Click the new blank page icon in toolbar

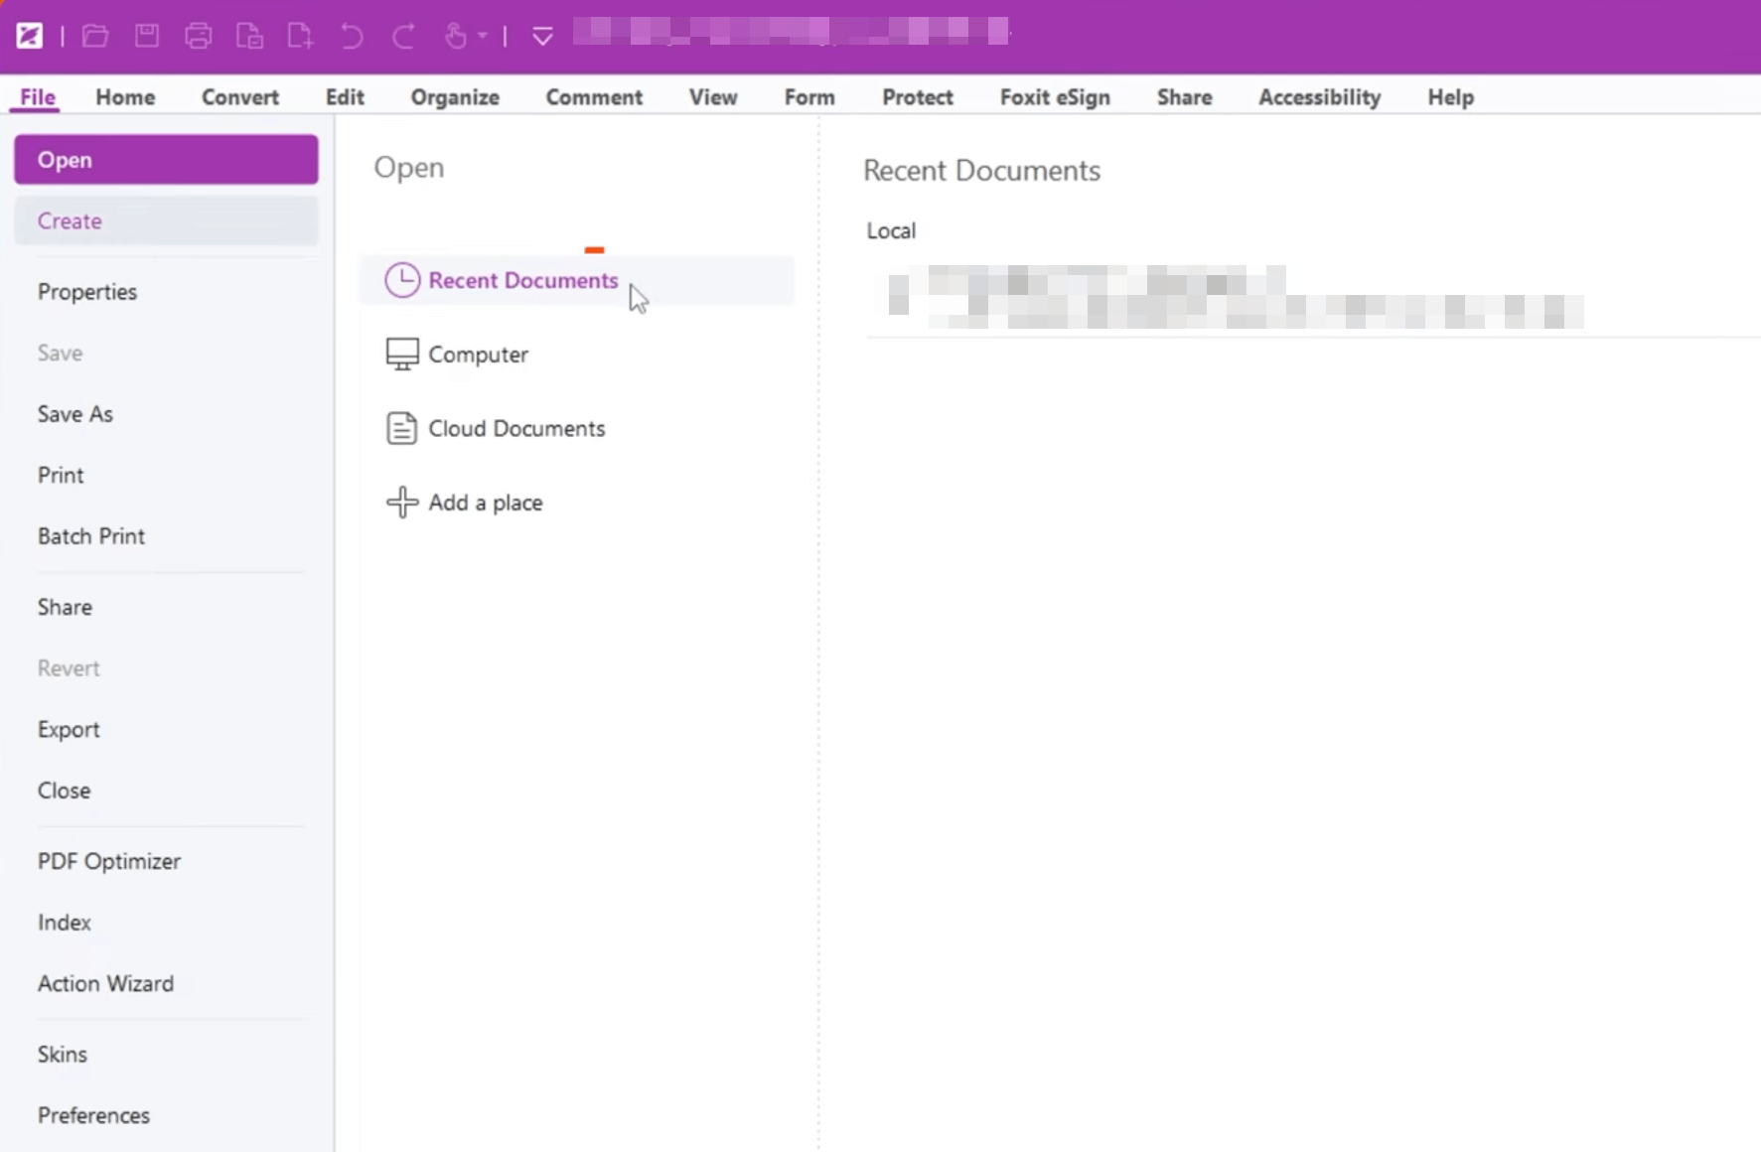[300, 36]
